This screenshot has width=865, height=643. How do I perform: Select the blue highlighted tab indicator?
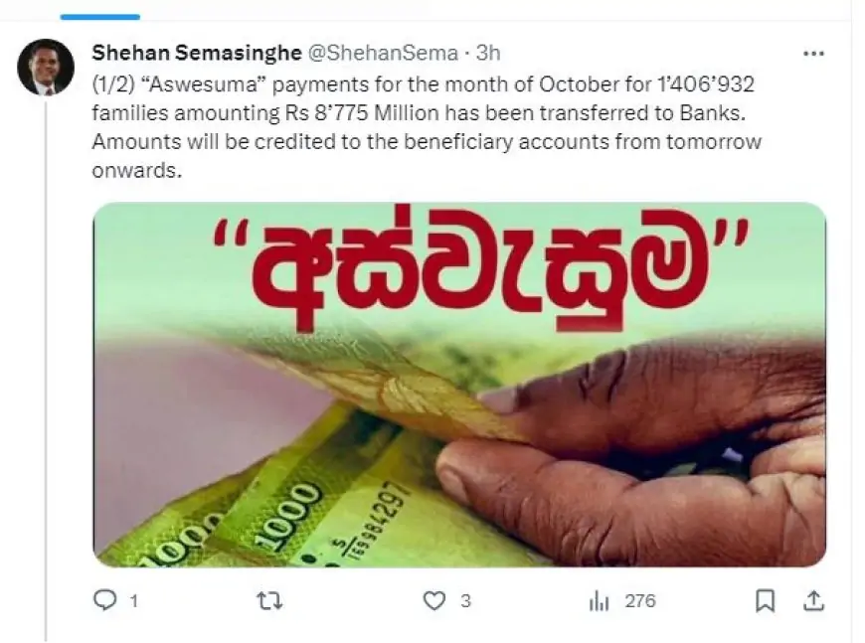99,17
